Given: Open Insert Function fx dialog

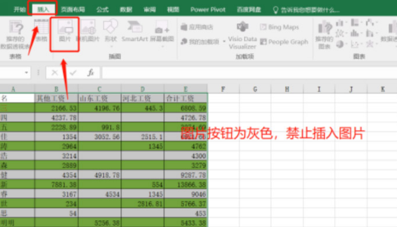Looking at the screenshot, I should pos(91,73).
